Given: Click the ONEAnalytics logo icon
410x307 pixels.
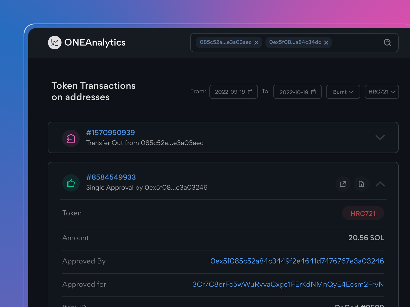Looking at the screenshot, I should coord(55,42).
